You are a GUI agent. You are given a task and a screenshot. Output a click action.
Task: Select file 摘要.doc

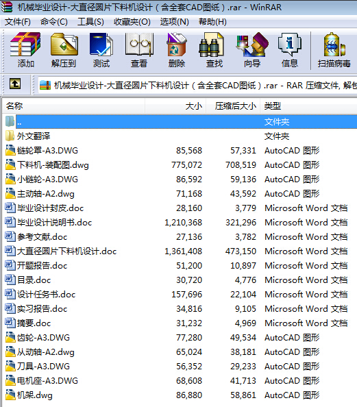tap(34, 323)
